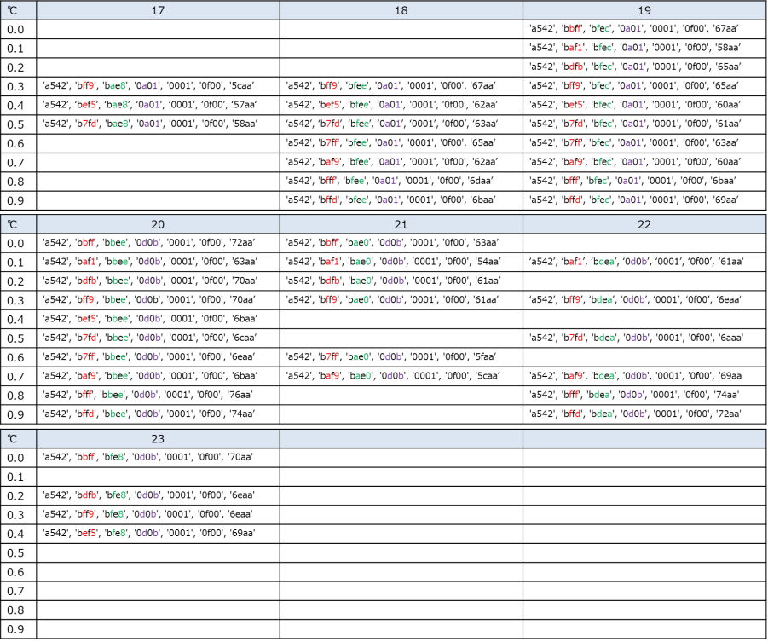Click column 22 cell ending with '6aaa'

click(644, 338)
